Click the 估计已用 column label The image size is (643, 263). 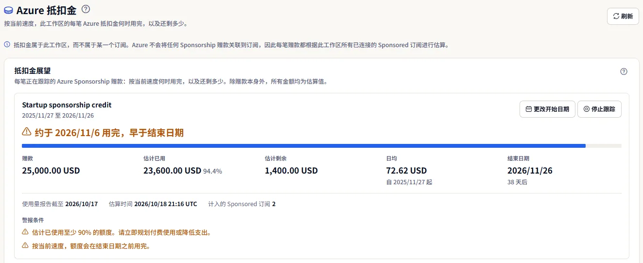click(x=154, y=158)
